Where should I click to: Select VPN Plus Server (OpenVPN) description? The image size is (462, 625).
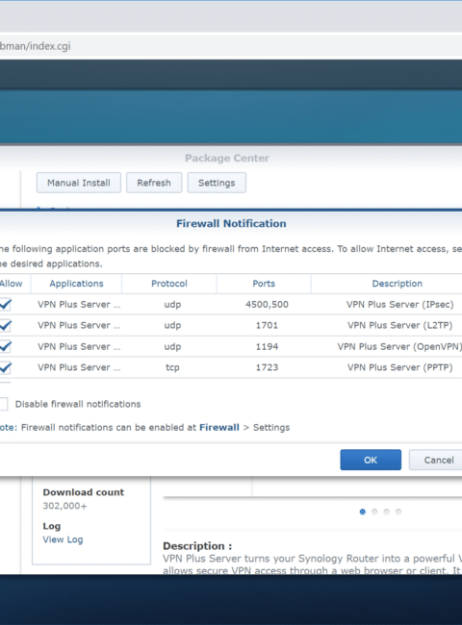tap(399, 346)
